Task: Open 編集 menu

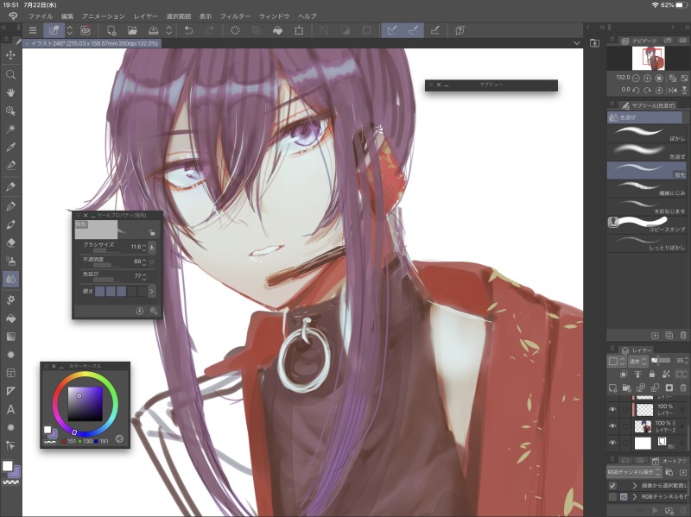Action: pos(67,16)
